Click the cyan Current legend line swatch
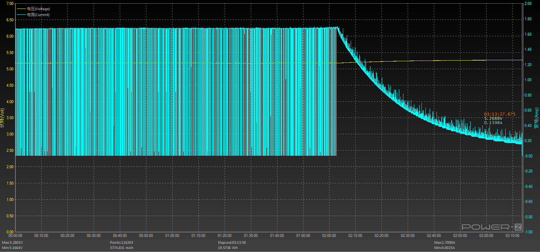 tap(21, 15)
